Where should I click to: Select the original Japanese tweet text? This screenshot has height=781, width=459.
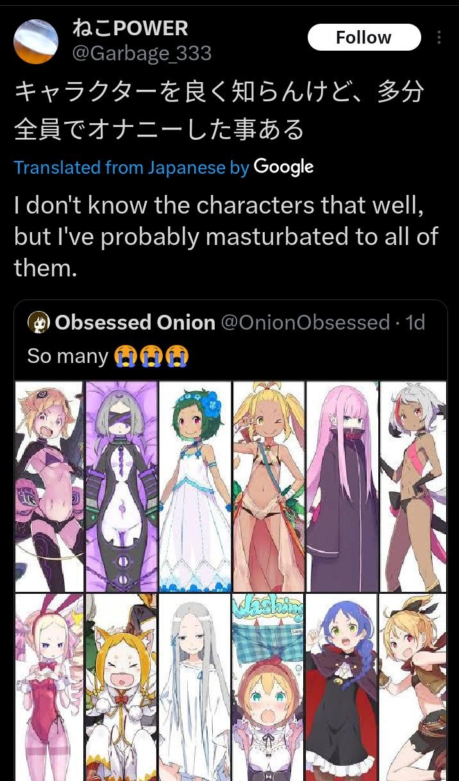(219, 111)
